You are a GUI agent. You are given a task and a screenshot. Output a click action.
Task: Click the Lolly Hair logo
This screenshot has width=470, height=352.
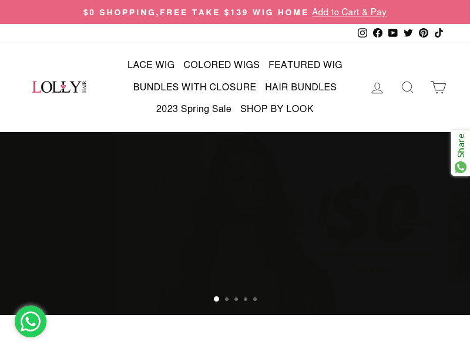(x=59, y=87)
